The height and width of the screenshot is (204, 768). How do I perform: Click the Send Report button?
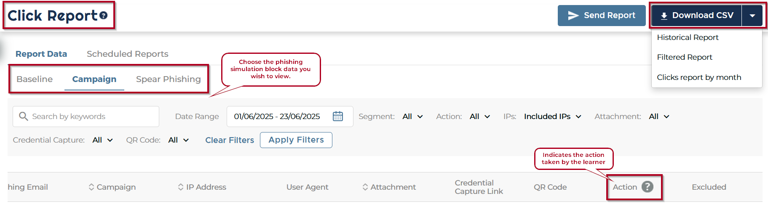point(601,16)
